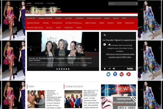Open the SALUTE E BELLEZZA category
Screen dimensions: 163x109
35,28
